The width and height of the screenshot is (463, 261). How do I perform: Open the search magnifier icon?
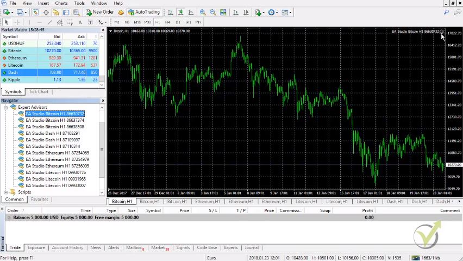click(447, 13)
